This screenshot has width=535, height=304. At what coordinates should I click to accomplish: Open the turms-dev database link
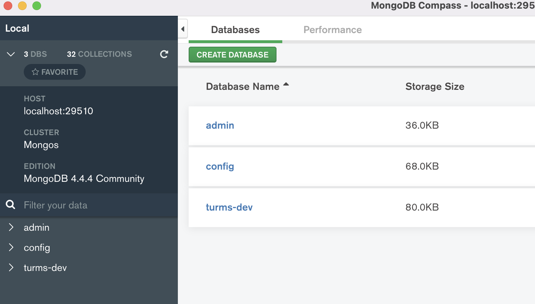pyautogui.click(x=229, y=207)
